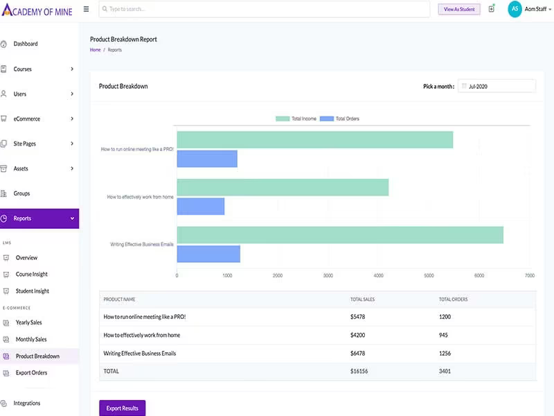Click the 945 orders cell
This screenshot has height=416, width=554.
(443, 335)
